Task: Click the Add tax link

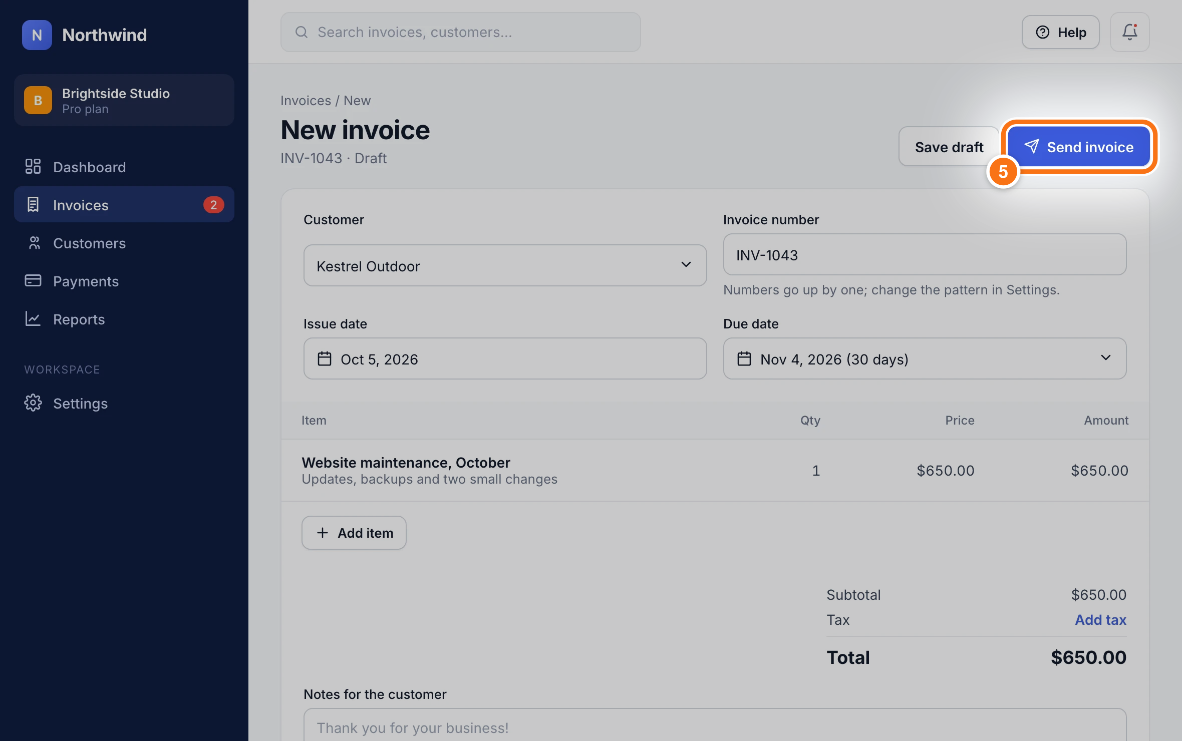Action: [1100, 620]
